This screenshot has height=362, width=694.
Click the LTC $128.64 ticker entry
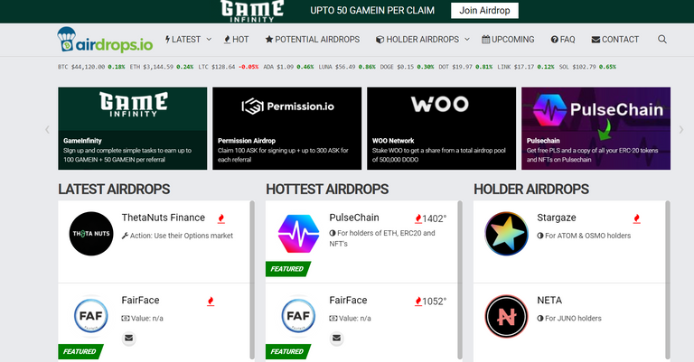coord(229,67)
